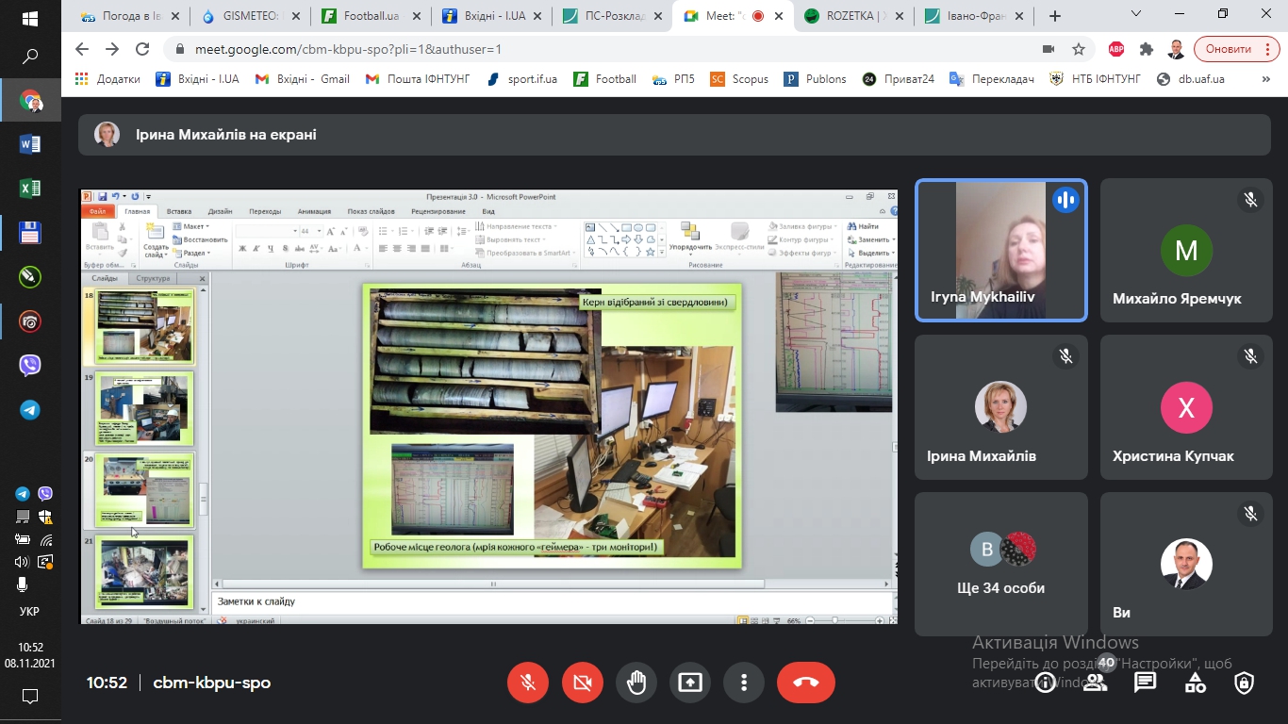This screenshot has height=724, width=1288.
Task: Open Telegram from the Windows taskbar
Action: pyautogui.click(x=30, y=410)
